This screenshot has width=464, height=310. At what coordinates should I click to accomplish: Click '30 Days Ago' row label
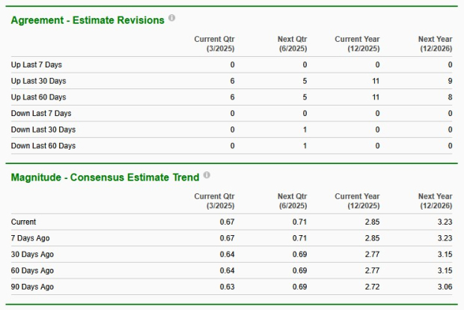[x=32, y=255]
